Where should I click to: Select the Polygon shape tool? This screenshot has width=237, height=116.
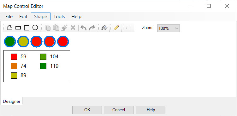[10, 28]
